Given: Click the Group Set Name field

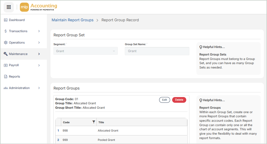Looking at the screenshot, I should pos(157,51).
